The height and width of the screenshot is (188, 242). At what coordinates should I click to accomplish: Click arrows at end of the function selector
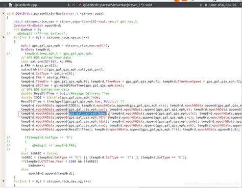click(x=201, y=5)
